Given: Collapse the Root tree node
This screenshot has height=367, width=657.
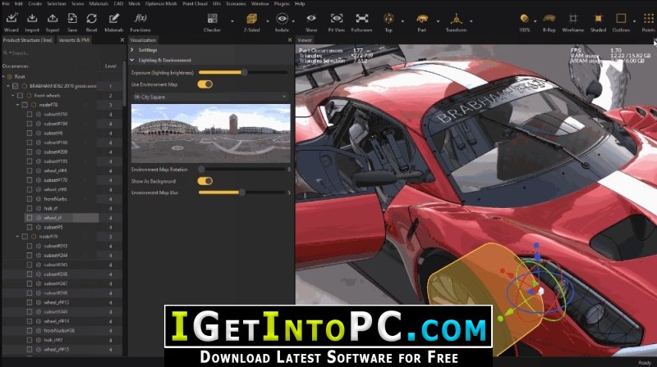Looking at the screenshot, I should point(4,77).
